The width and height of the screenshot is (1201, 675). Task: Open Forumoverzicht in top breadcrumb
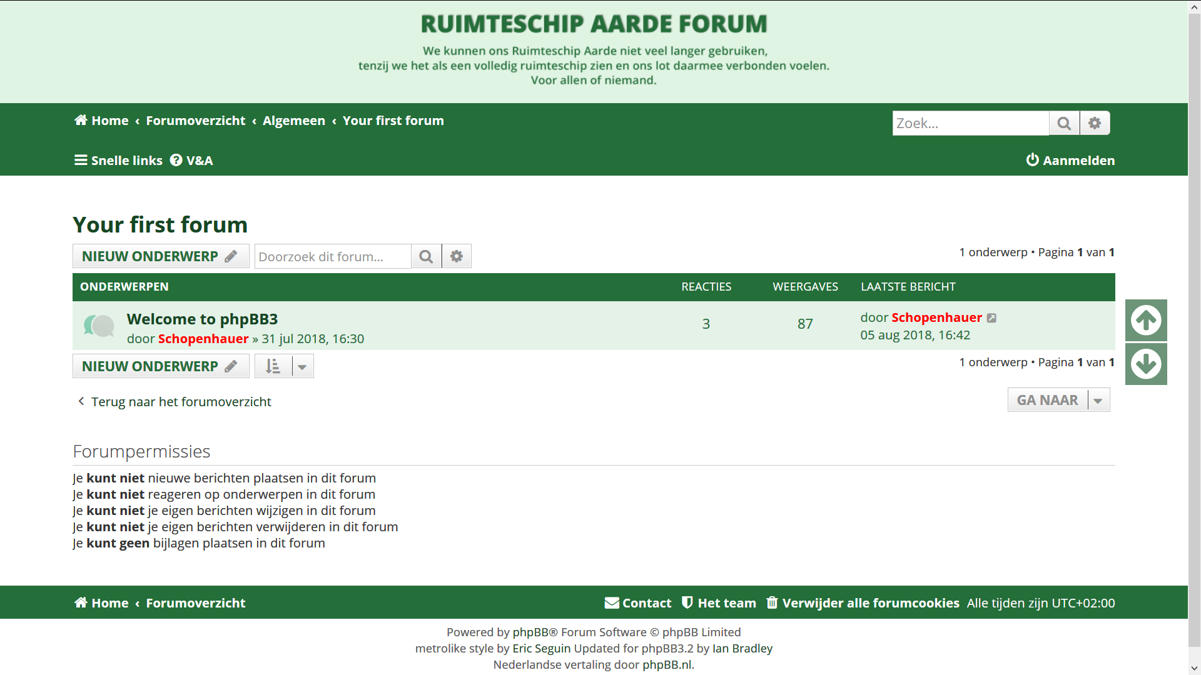196,121
